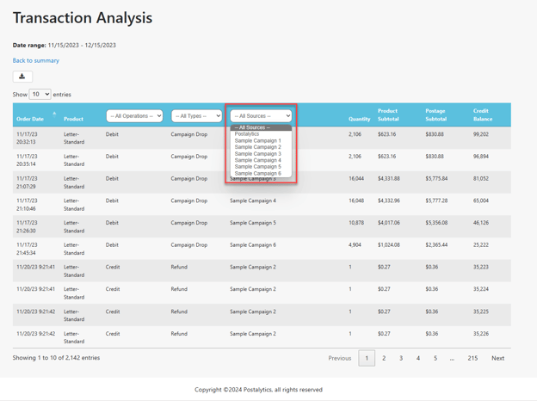Open the Show entries count dropdown
537x401 pixels.
point(40,94)
